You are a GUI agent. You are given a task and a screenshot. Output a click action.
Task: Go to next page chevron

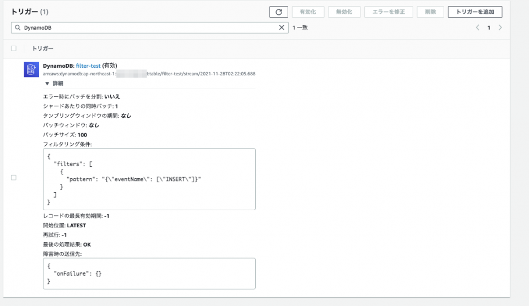500,28
